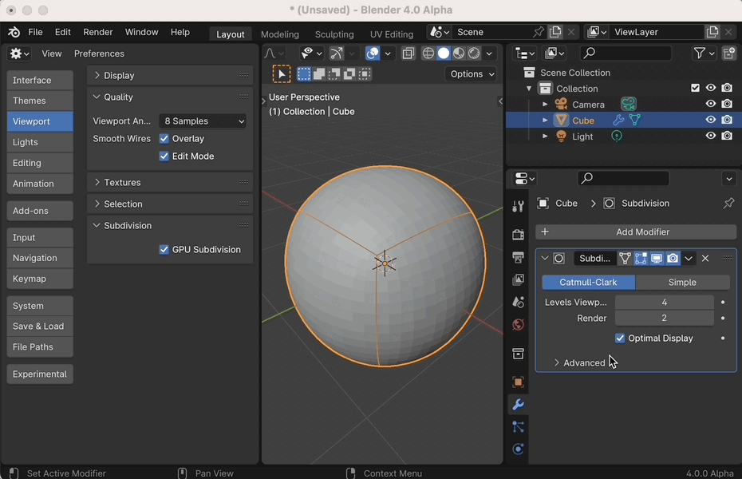742x479 pixels.
Task: Open the Modifiers properties tab (wrench icon)
Action: tap(518, 405)
